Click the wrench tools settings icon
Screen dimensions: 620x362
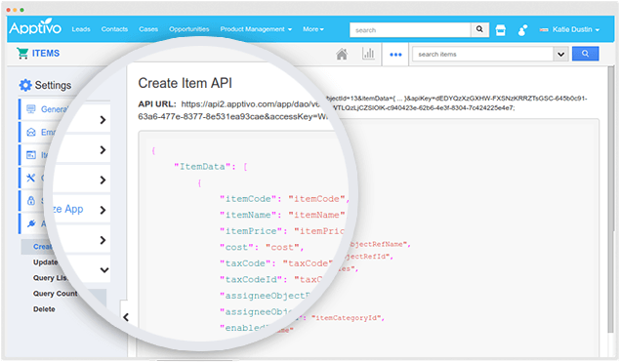click(x=31, y=178)
